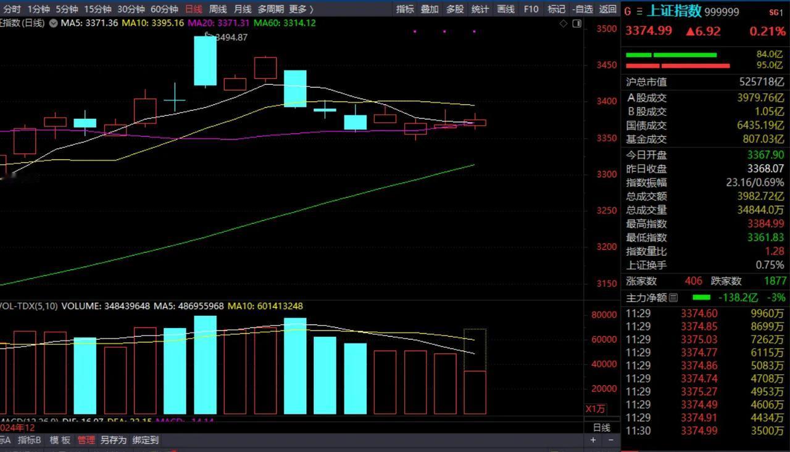The height and width of the screenshot is (452, 790).
Task: Activate the 画线 drawing tool button
Action: pos(505,9)
